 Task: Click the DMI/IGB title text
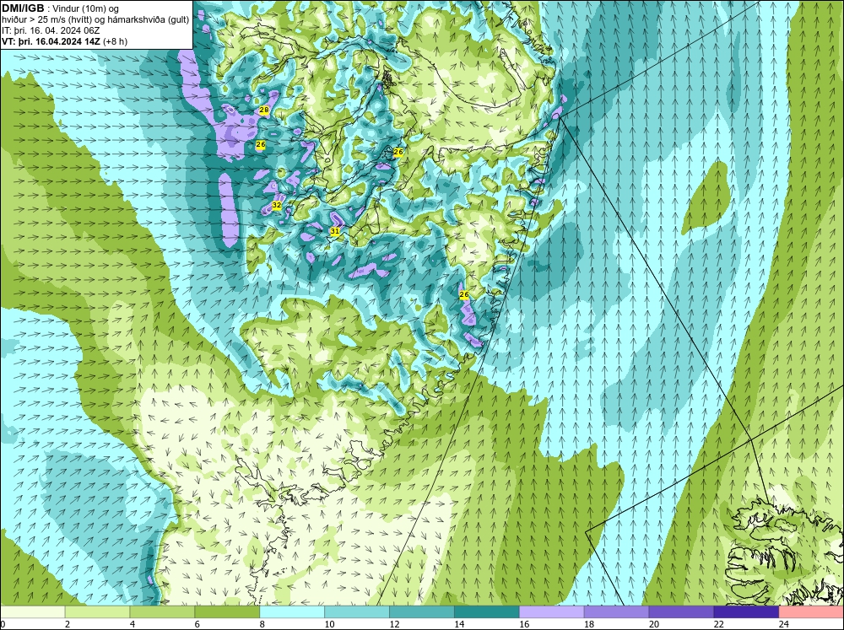pyautogui.click(x=23, y=8)
